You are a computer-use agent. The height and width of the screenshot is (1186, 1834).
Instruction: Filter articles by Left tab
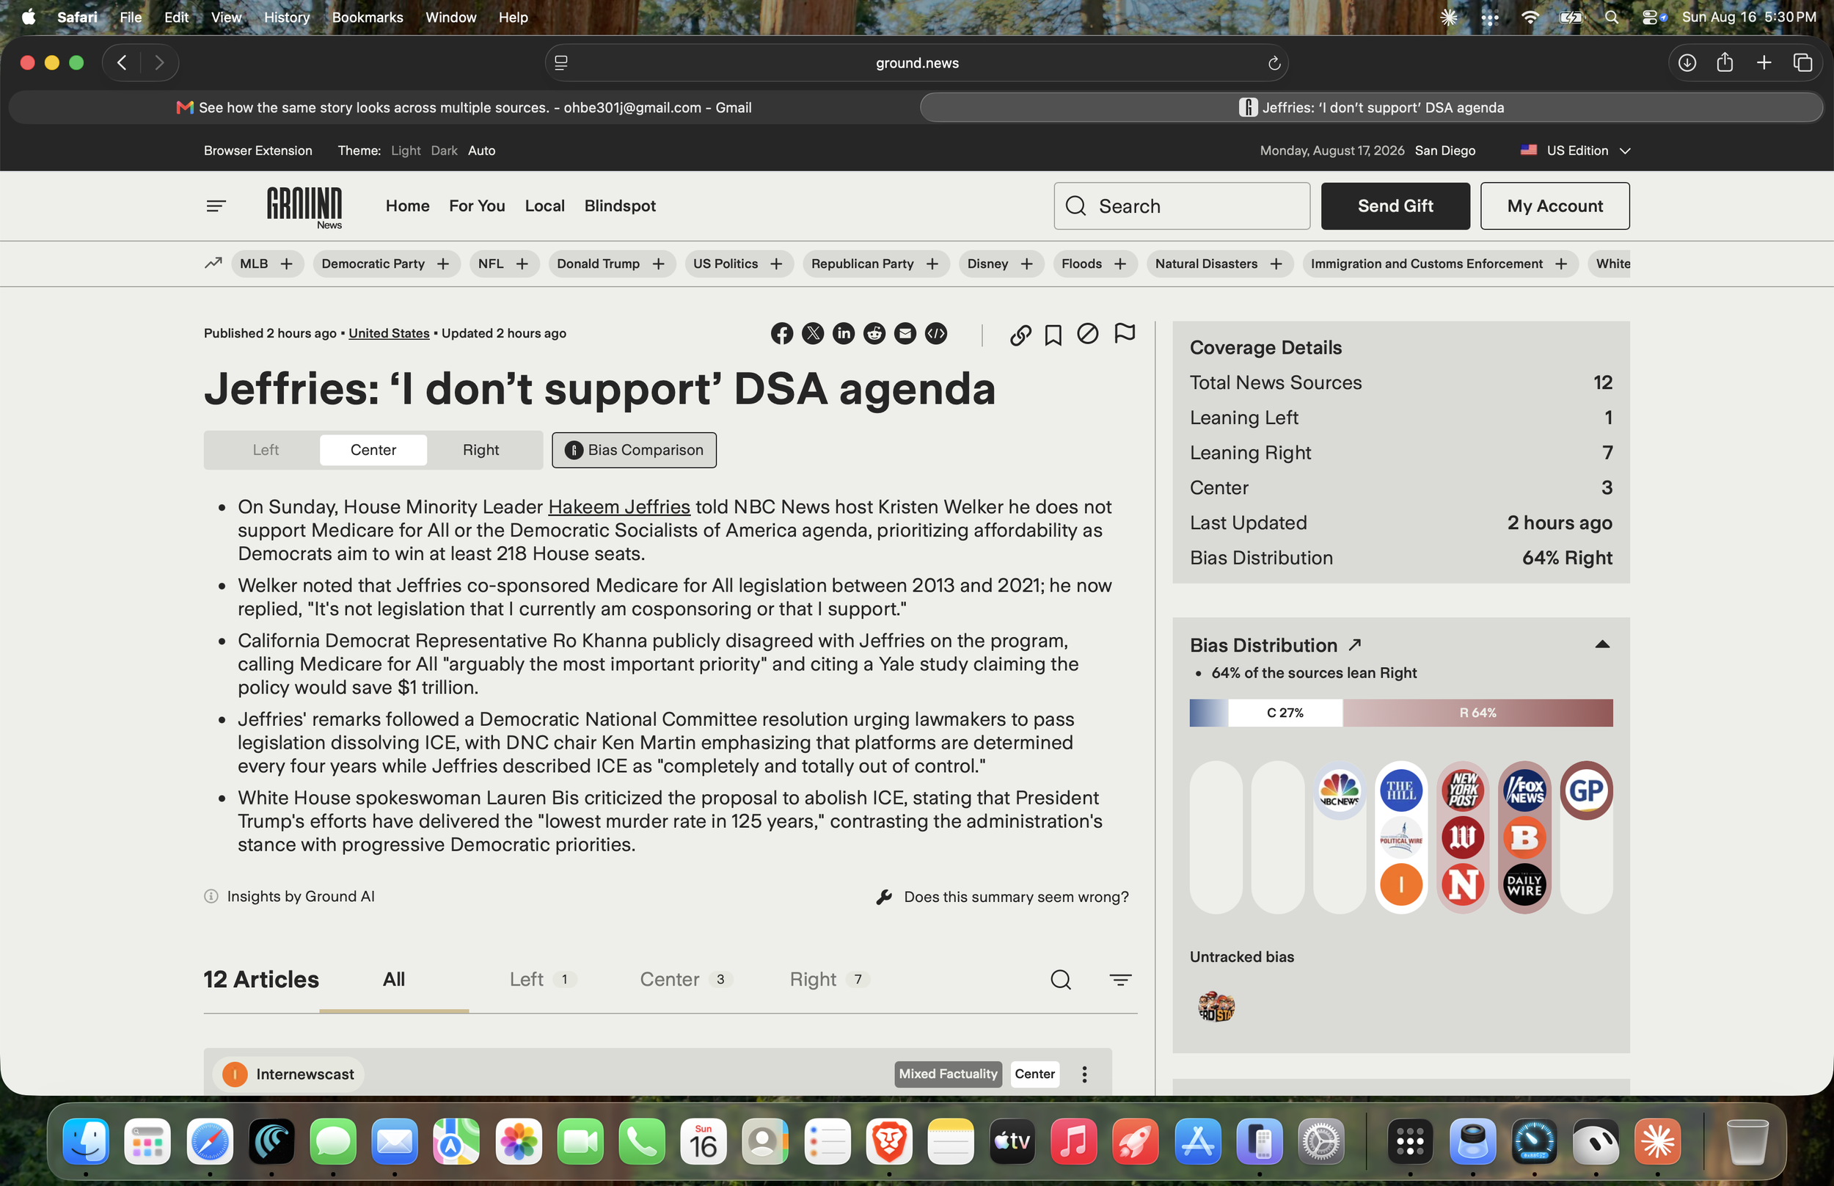coord(543,980)
